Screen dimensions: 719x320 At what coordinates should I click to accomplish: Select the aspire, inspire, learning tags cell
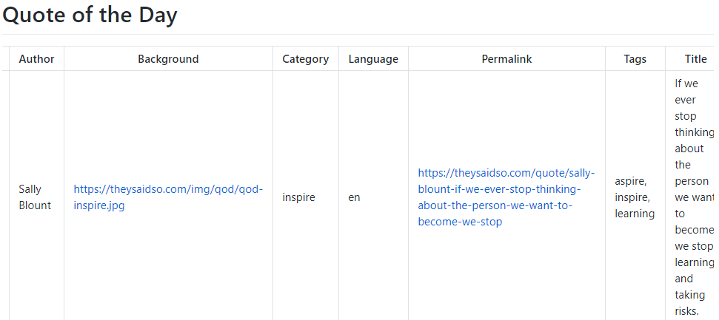(x=635, y=197)
